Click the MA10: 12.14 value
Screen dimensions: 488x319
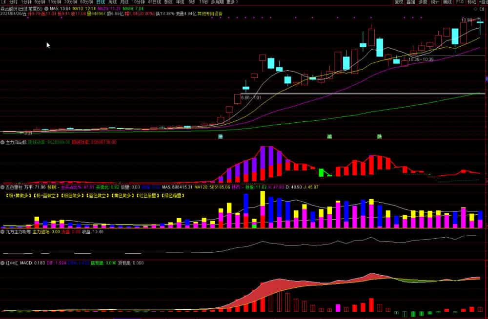[x=84, y=9]
